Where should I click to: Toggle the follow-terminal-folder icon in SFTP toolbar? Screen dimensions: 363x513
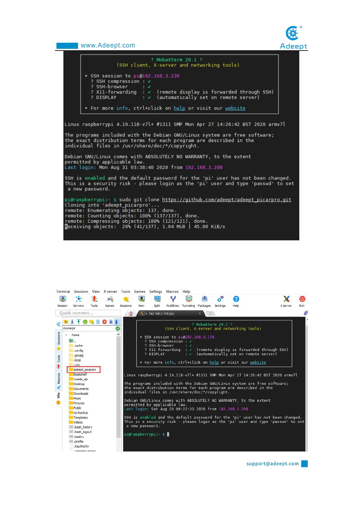pos(117,322)
